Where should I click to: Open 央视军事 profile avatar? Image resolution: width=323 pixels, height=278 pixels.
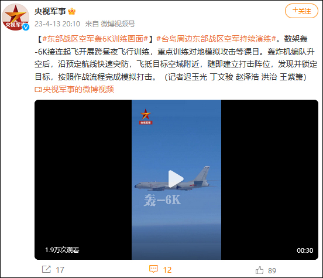(x=15, y=17)
